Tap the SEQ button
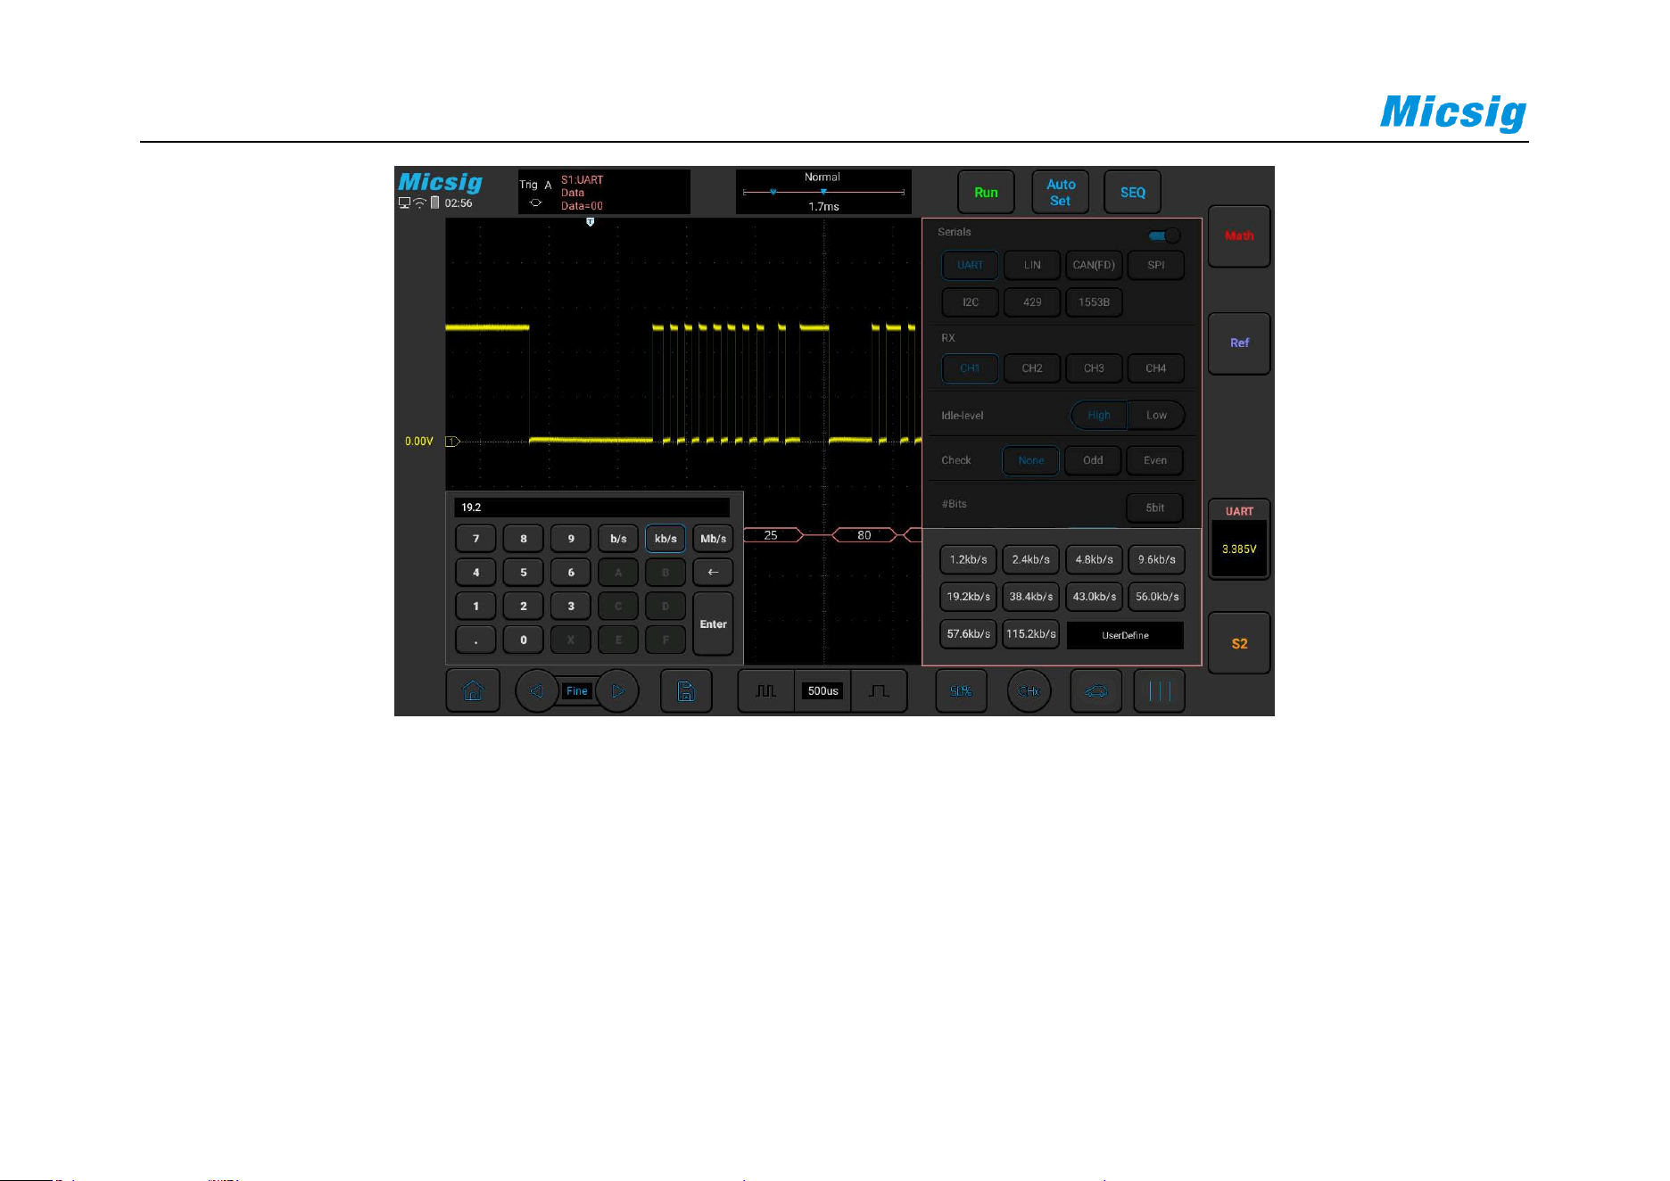Viewport: 1670px width, 1181px height. click(x=1132, y=193)
